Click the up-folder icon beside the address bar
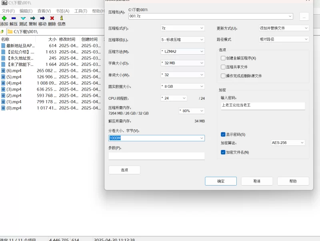This screenshot has height=241, width=320. (2, 32)
